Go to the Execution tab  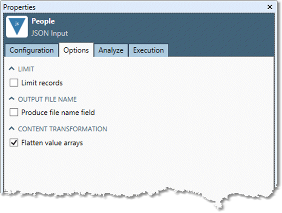(x=148, y=50)
